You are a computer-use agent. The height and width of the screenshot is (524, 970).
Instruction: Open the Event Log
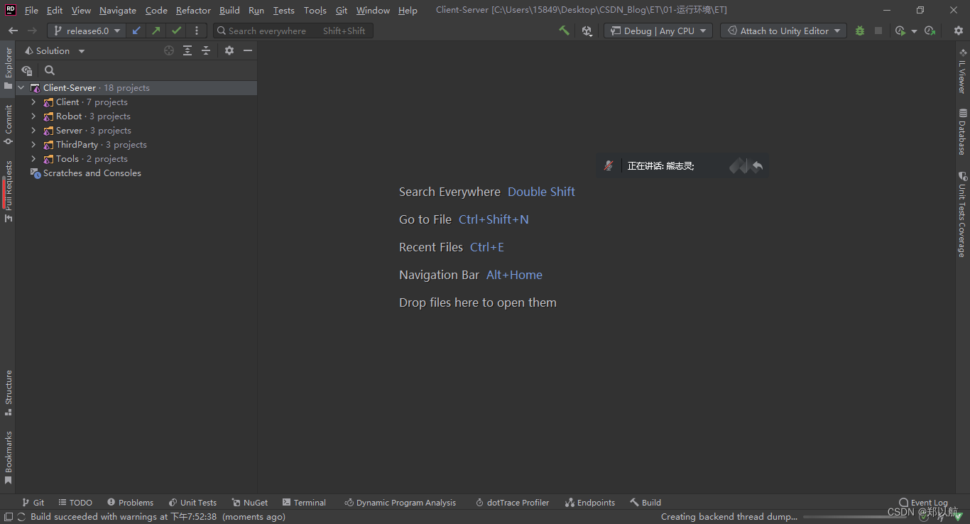(923, 502)
